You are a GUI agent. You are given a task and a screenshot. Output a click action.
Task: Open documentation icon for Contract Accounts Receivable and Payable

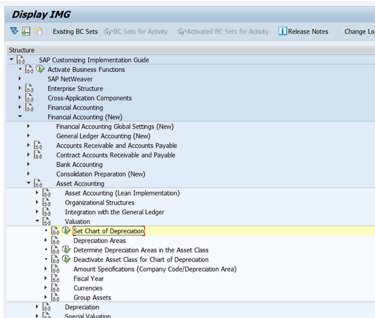[x=38, y=155]
